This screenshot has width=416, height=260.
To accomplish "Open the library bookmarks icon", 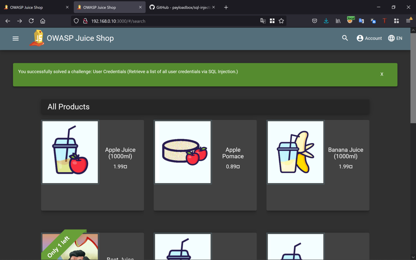I will pyautogui.click(x=338, y=21).
